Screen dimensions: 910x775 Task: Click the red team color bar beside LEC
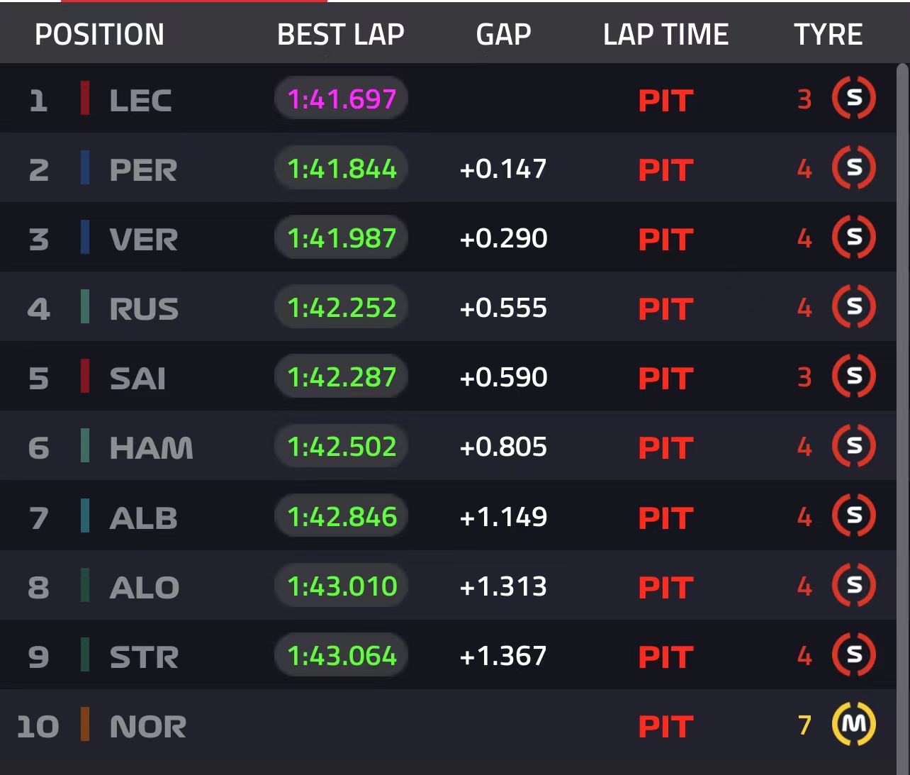click(x=85, y=98)
